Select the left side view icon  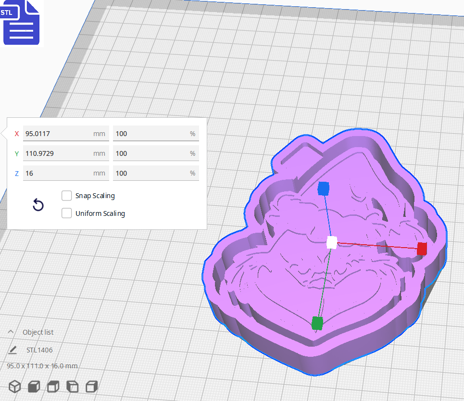pyautogui.click(x=72, y=386)
